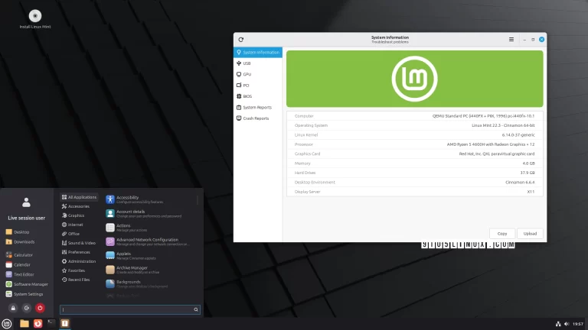Click the refresh icon in System Information

click(241, 39)
